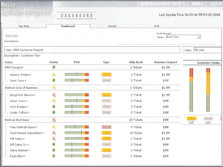Click the 'MSN Passport' group row name

point(14,67)
